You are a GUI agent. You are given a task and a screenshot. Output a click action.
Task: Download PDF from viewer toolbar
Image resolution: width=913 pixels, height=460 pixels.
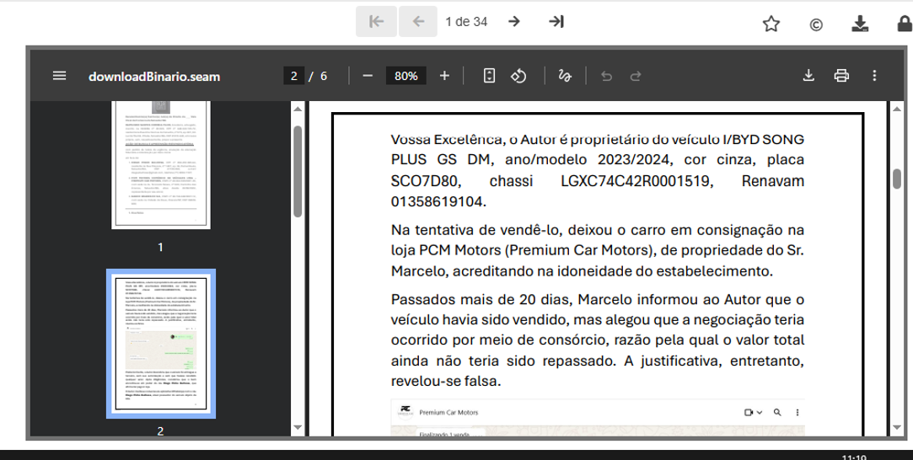click(808, 76)
